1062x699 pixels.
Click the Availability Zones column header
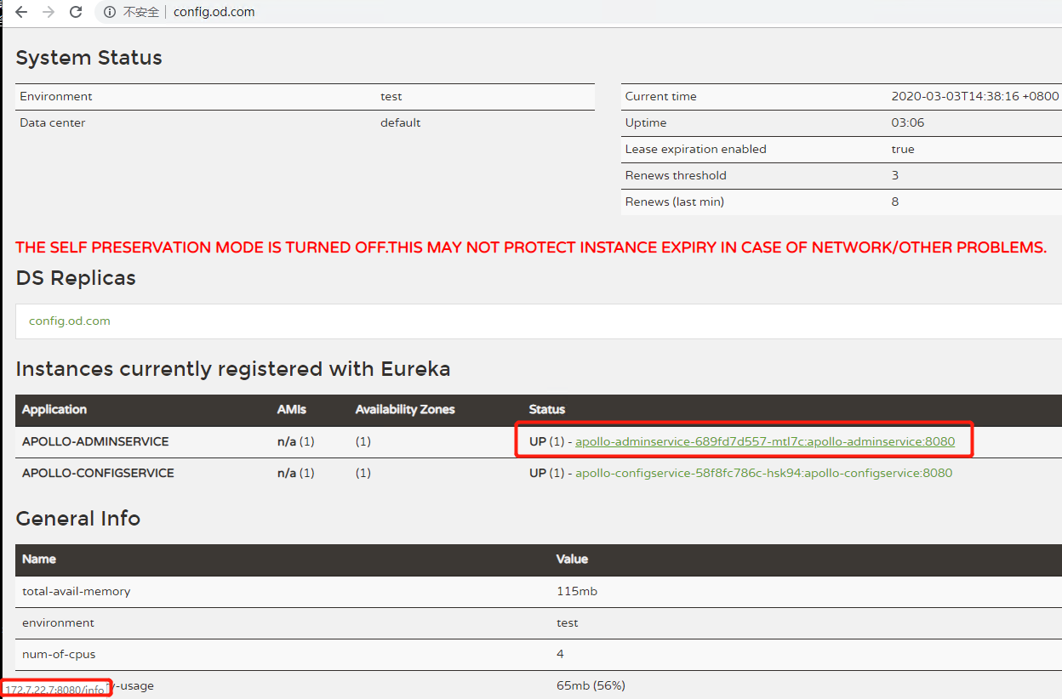pyautogui.click(x=405, y=409)
